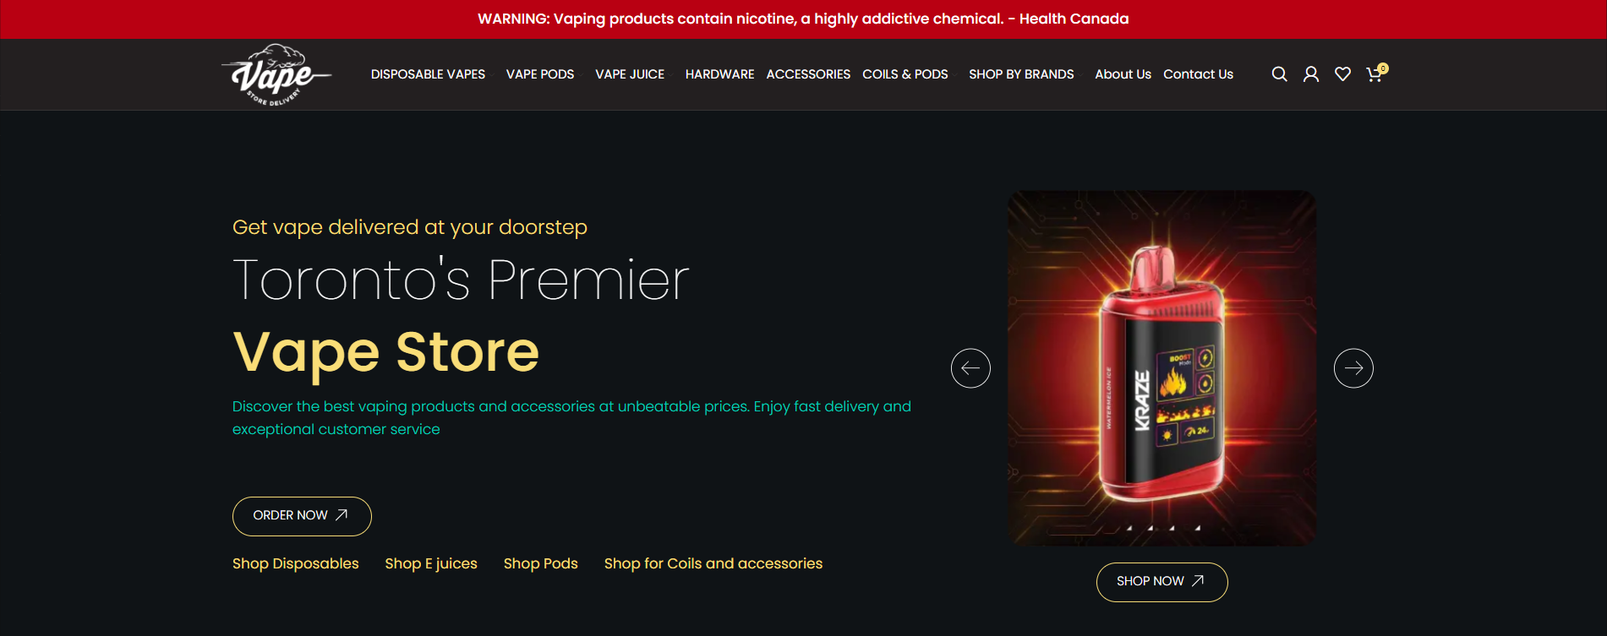Image resolution: width=1607 pixels, height=636 pixels.
Task: Click the Shop Now button
Action: 1162,582
